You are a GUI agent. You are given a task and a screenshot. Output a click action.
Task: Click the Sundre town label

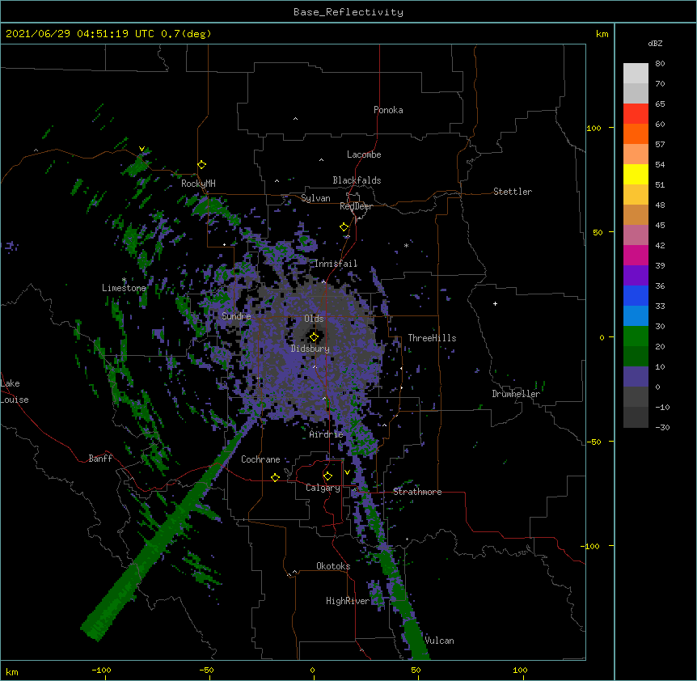click(236, 316)
